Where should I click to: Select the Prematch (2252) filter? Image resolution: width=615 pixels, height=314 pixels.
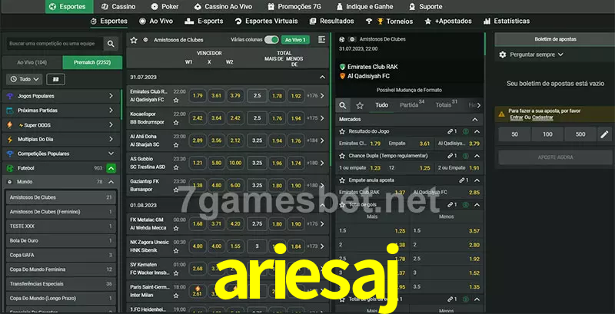92,62
